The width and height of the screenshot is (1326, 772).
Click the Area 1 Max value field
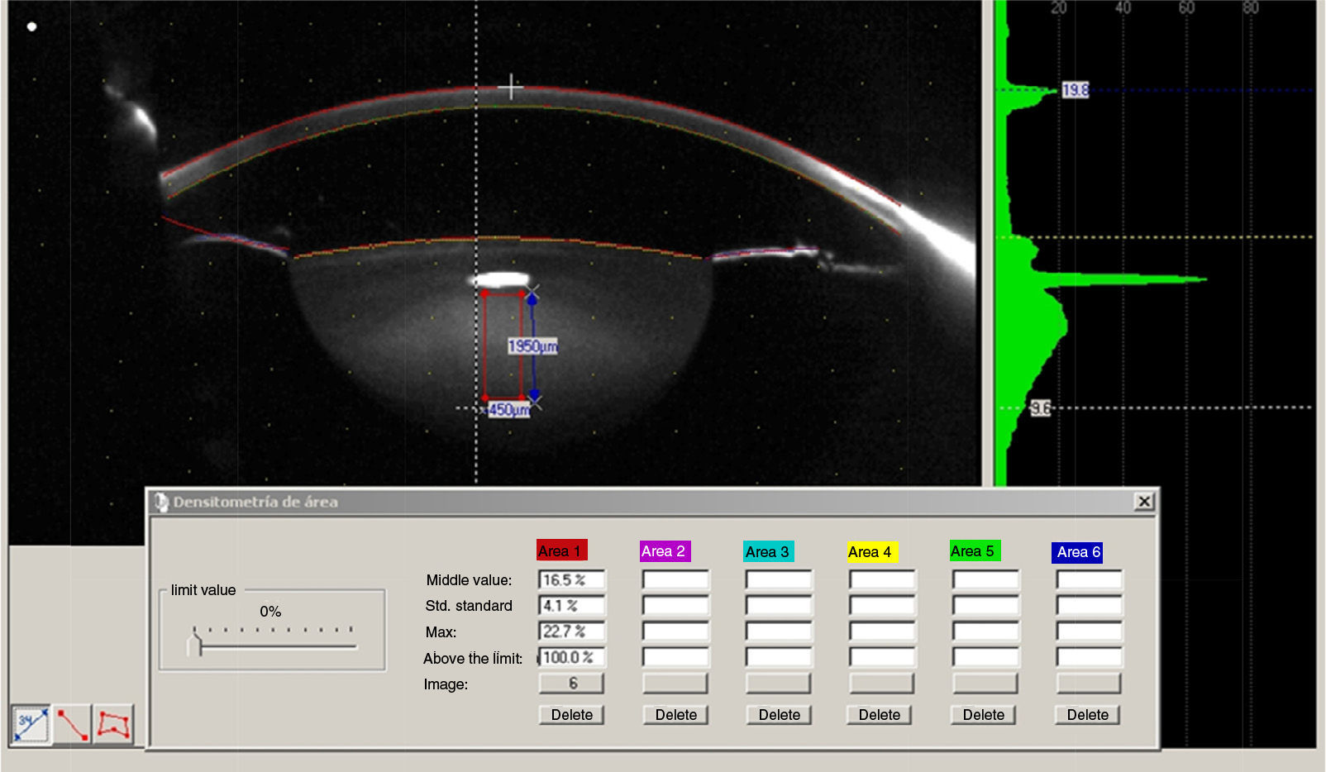pos(571,631)
